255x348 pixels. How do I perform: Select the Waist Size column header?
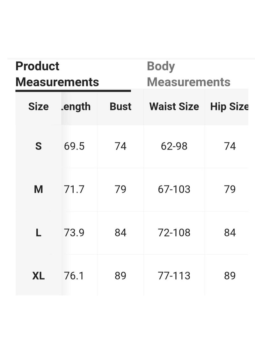point(174,106)
